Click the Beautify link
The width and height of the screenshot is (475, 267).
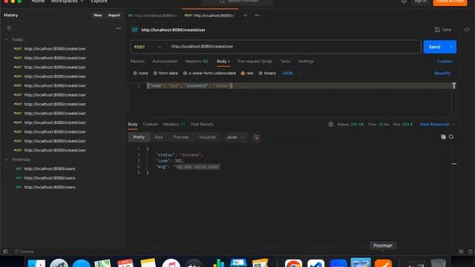click(x=442, y=73)
